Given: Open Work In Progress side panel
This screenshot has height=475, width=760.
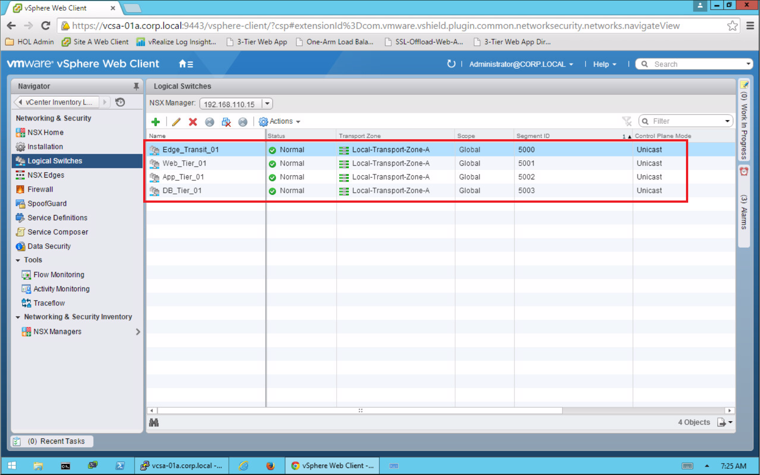Looking at the screenshot, I should pyautogui.click(x=744, y=120).
